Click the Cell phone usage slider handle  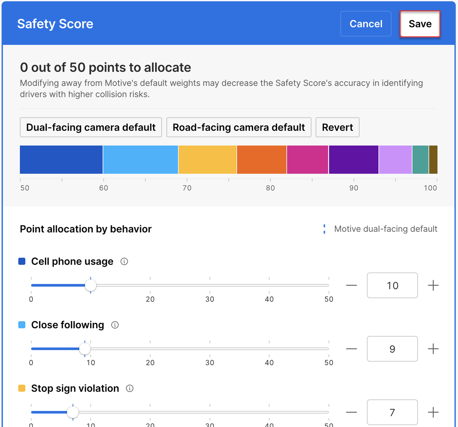coord(91,285)
